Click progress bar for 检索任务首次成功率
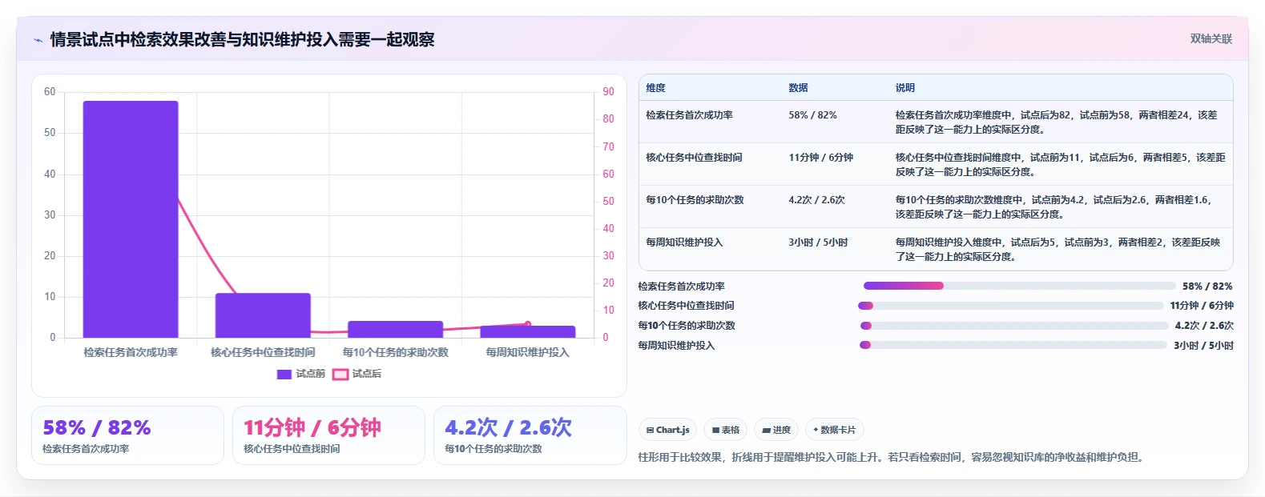This screenshot has width=1265, height=497. 1019,286
